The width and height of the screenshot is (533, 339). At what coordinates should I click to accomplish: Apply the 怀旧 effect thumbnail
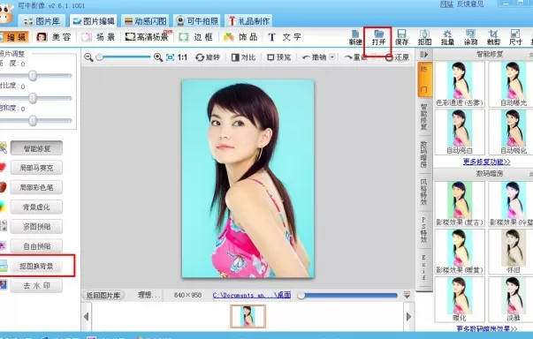click(513, 251)
